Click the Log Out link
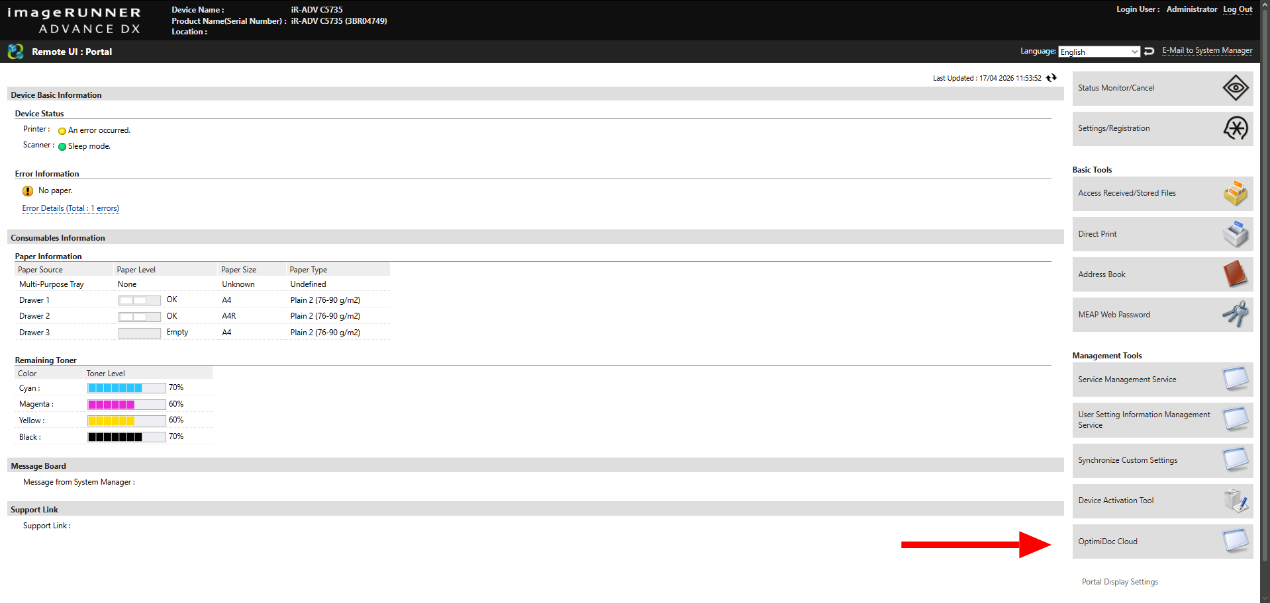 (x=1238, y=9)
